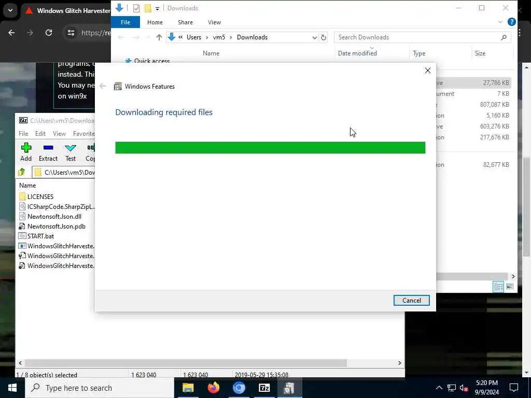The height and width of the screenshot is (398, 531).
Task: Click Explorer Back arrow
Action: [x=121, y=37]
